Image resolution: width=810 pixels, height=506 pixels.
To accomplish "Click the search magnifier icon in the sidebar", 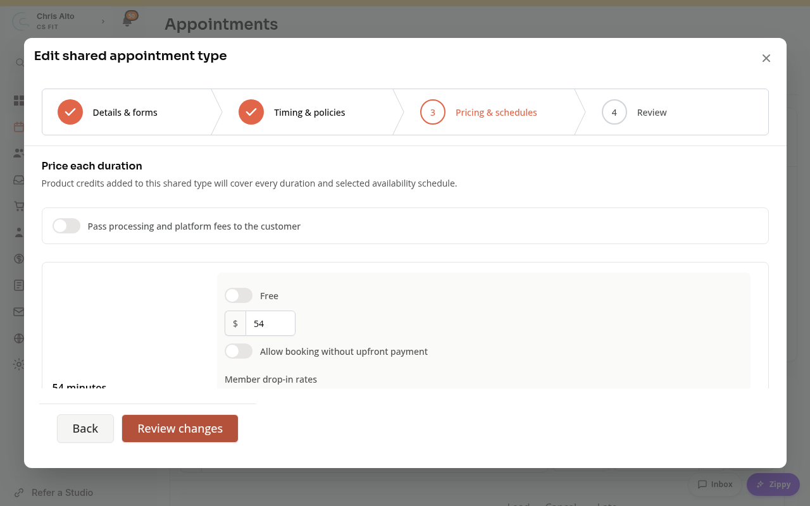I will coord(20,63).
